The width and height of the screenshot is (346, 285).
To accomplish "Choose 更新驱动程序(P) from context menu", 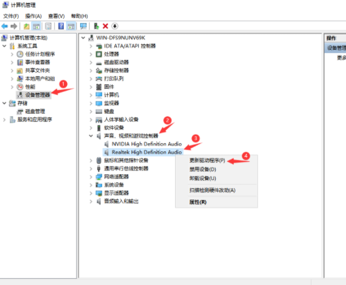I will pyautogui.click(x=207, y=160).
